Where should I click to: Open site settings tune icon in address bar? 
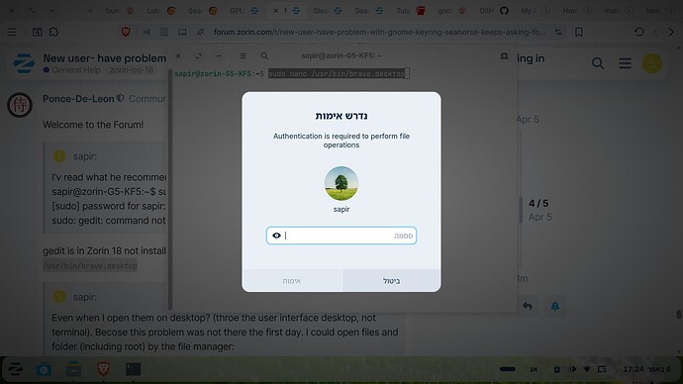point(558,32)
